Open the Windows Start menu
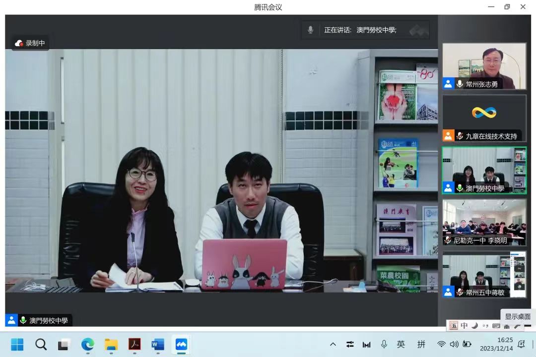This screenshot has height=357, width=536. pyautogui.click(x=17, y=344)
